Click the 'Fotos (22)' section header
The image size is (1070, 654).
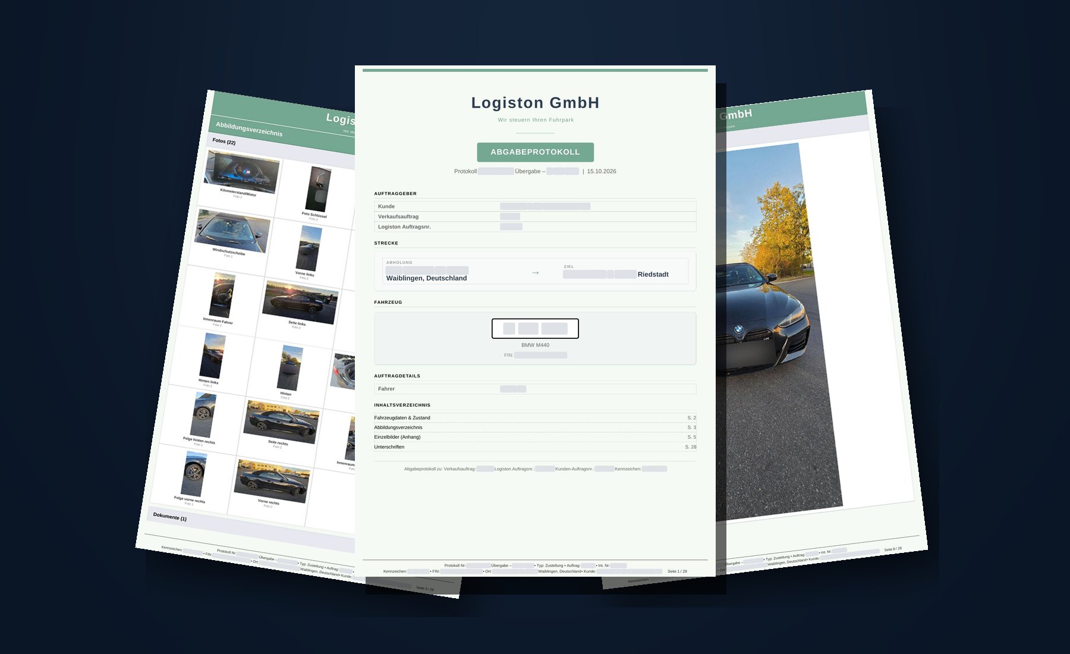(224, 141)
